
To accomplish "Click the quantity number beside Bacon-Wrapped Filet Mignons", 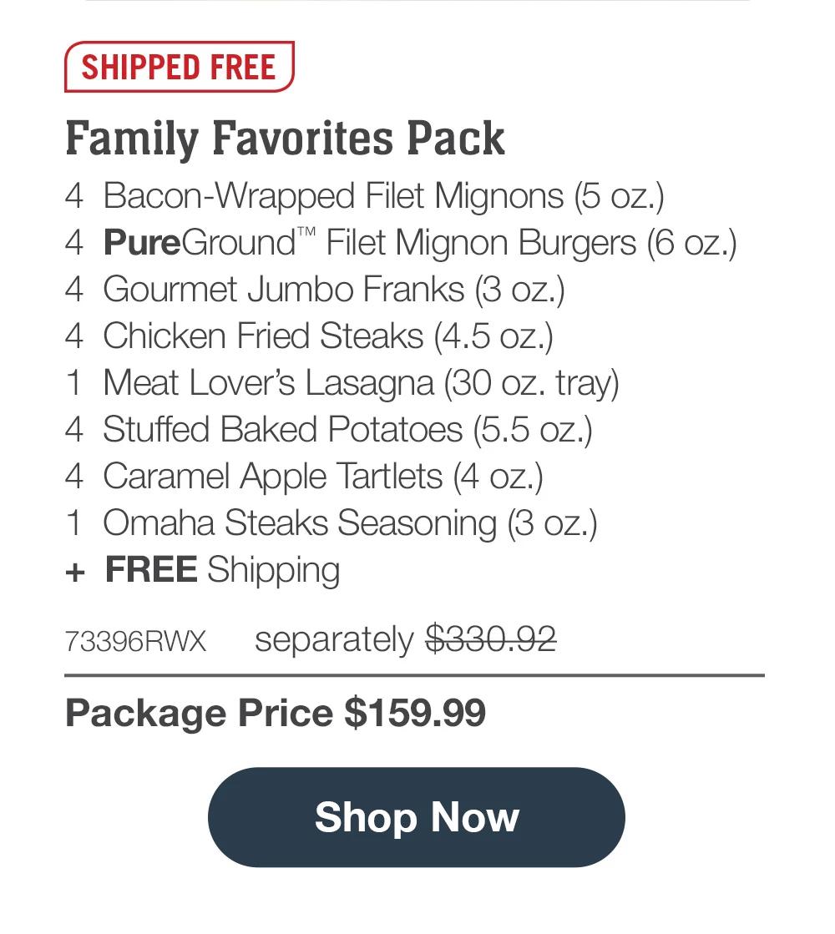I will pos(76,196).
